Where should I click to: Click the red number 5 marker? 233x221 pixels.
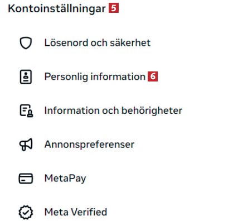(114, 8)
